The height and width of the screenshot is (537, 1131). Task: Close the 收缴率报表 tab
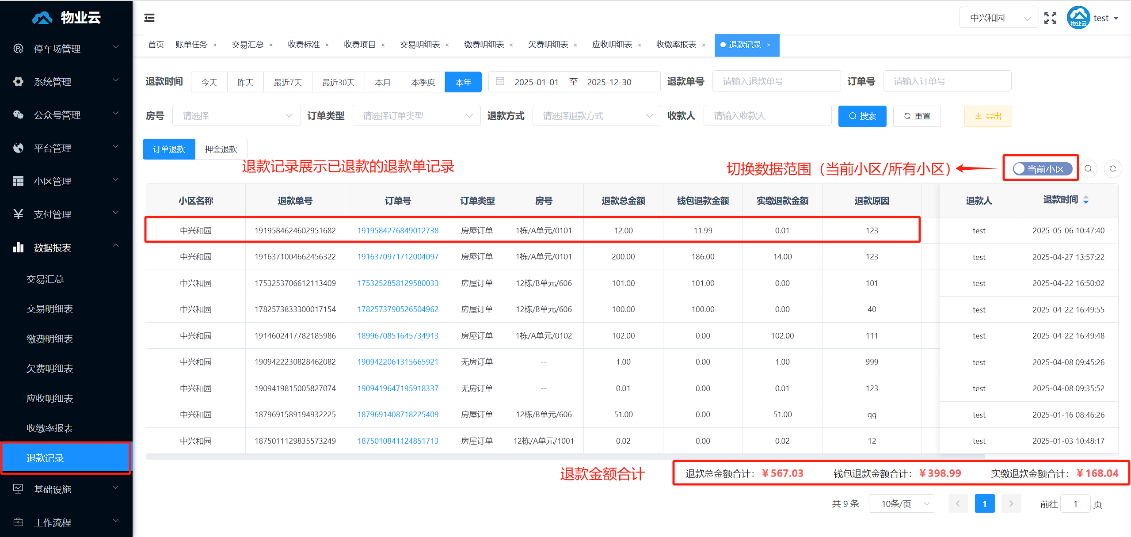tap(704, 45)
